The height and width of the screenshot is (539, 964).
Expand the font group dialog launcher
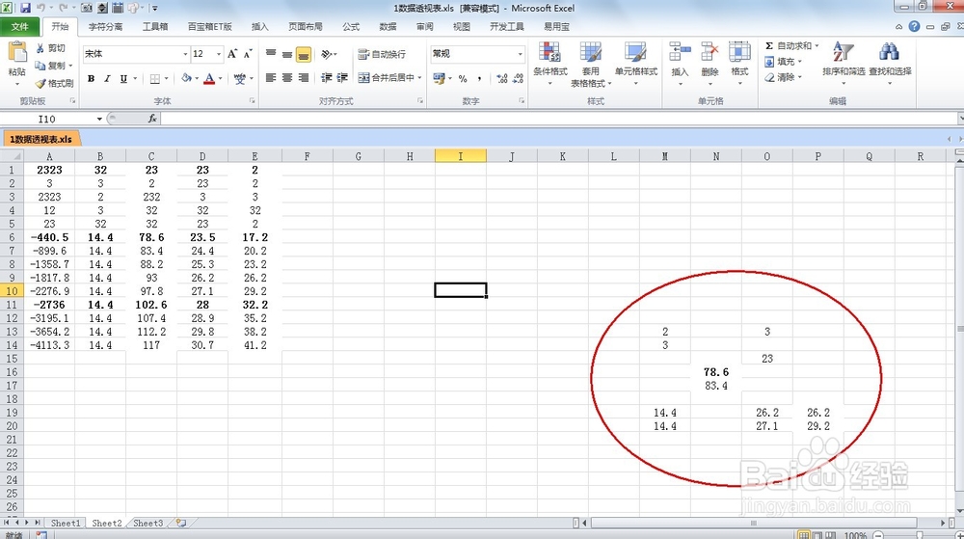(x=252, y=101)
